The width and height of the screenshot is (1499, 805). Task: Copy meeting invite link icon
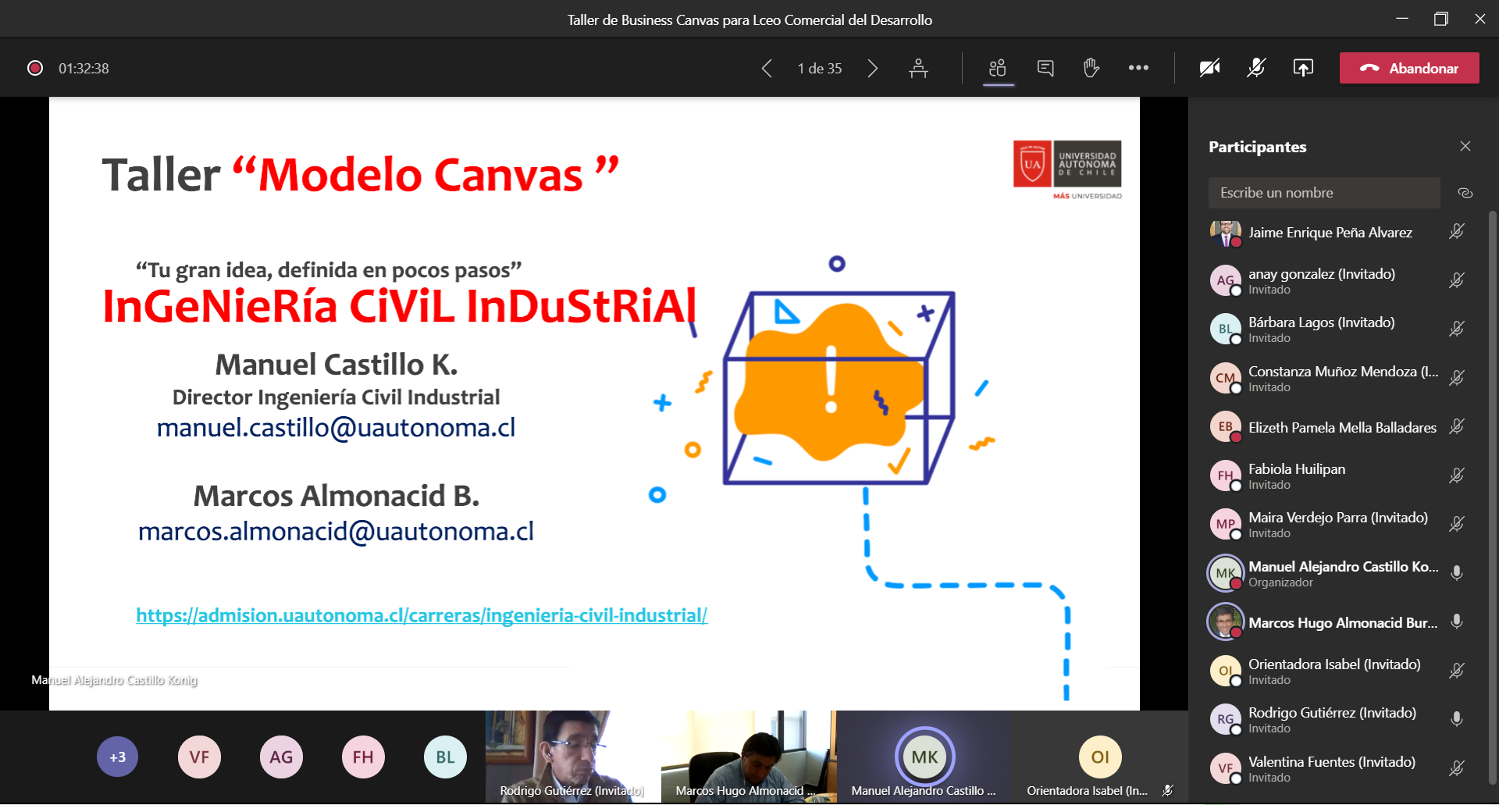(1465, 193)
